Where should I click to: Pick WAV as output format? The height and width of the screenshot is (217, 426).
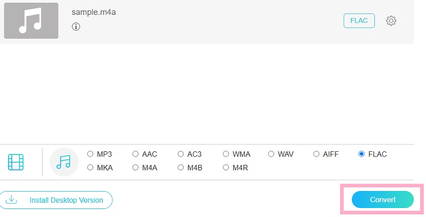(271, 154)
